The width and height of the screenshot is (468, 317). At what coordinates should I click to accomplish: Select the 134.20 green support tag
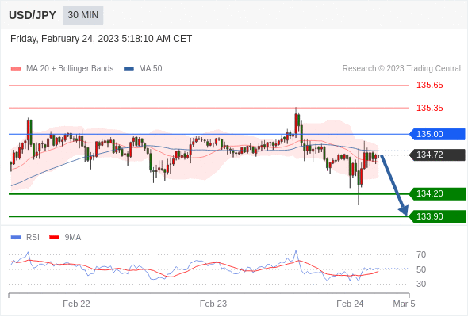pyautogui.click(x=437, y=194)
